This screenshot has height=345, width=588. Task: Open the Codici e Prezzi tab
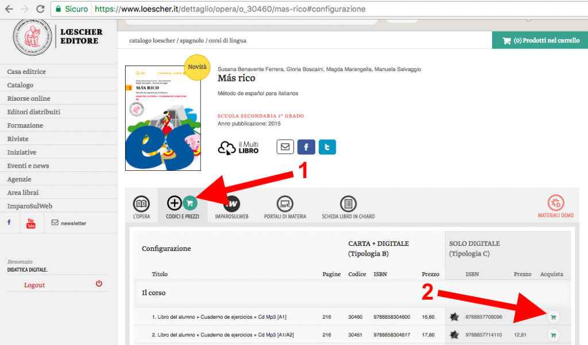(x=182, y=207)
